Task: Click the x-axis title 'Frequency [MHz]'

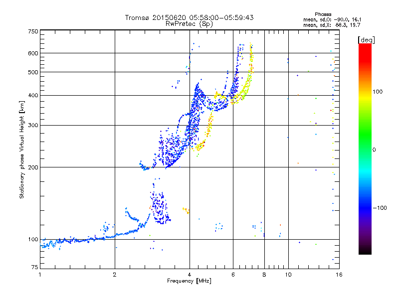Action: coord(189,281)
